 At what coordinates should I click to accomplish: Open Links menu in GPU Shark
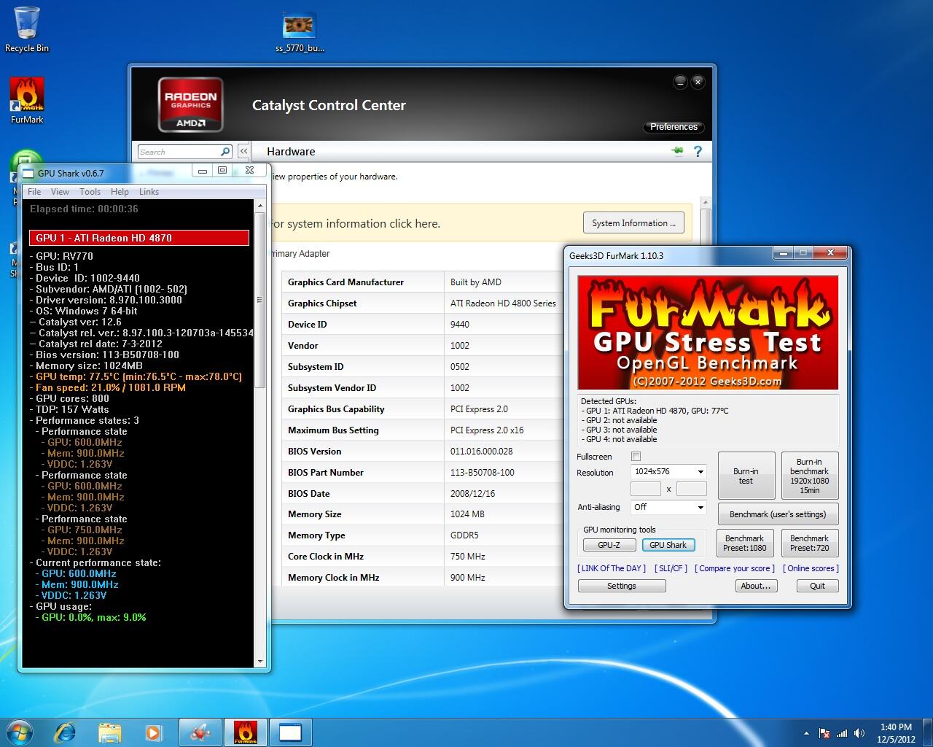point(149,192)
